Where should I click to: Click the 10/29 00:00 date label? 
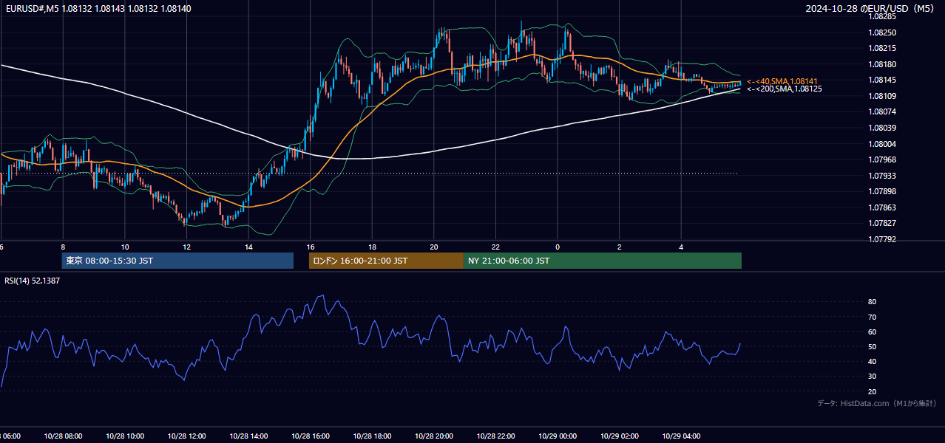(558, 436)
